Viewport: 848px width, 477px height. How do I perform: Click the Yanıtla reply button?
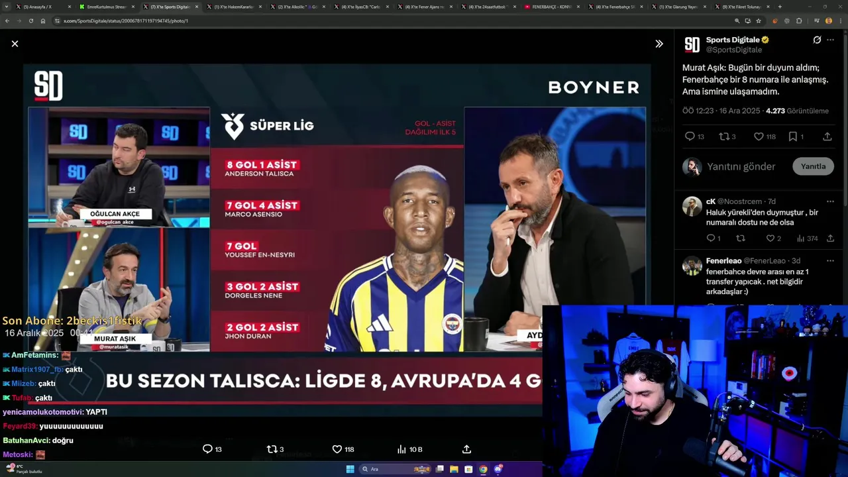click(813, 166)
